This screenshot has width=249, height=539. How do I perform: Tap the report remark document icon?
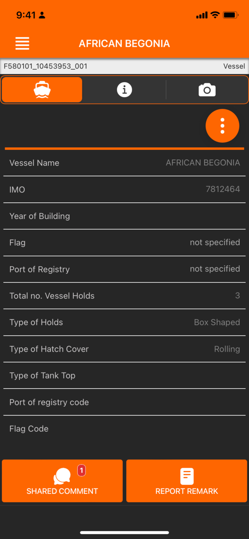[x=186, y=476]
